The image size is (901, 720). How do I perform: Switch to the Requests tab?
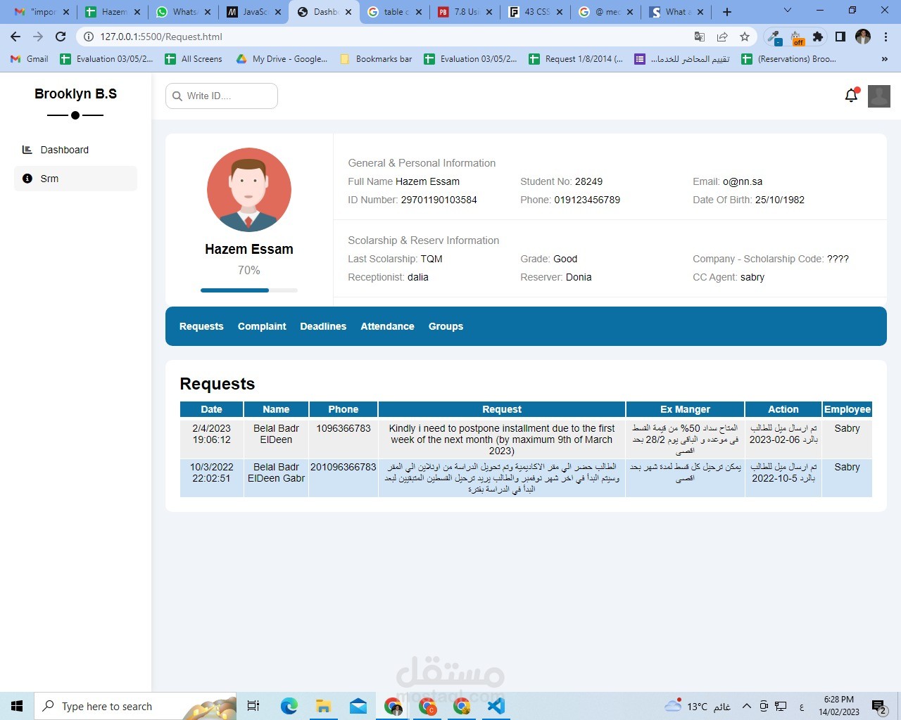(x=201, y=326)
